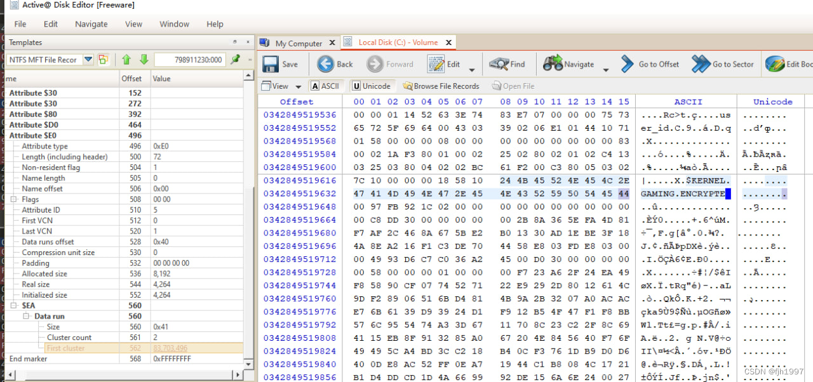Close the Templates panel
813x382 pixels.
(x=246, y=42)
